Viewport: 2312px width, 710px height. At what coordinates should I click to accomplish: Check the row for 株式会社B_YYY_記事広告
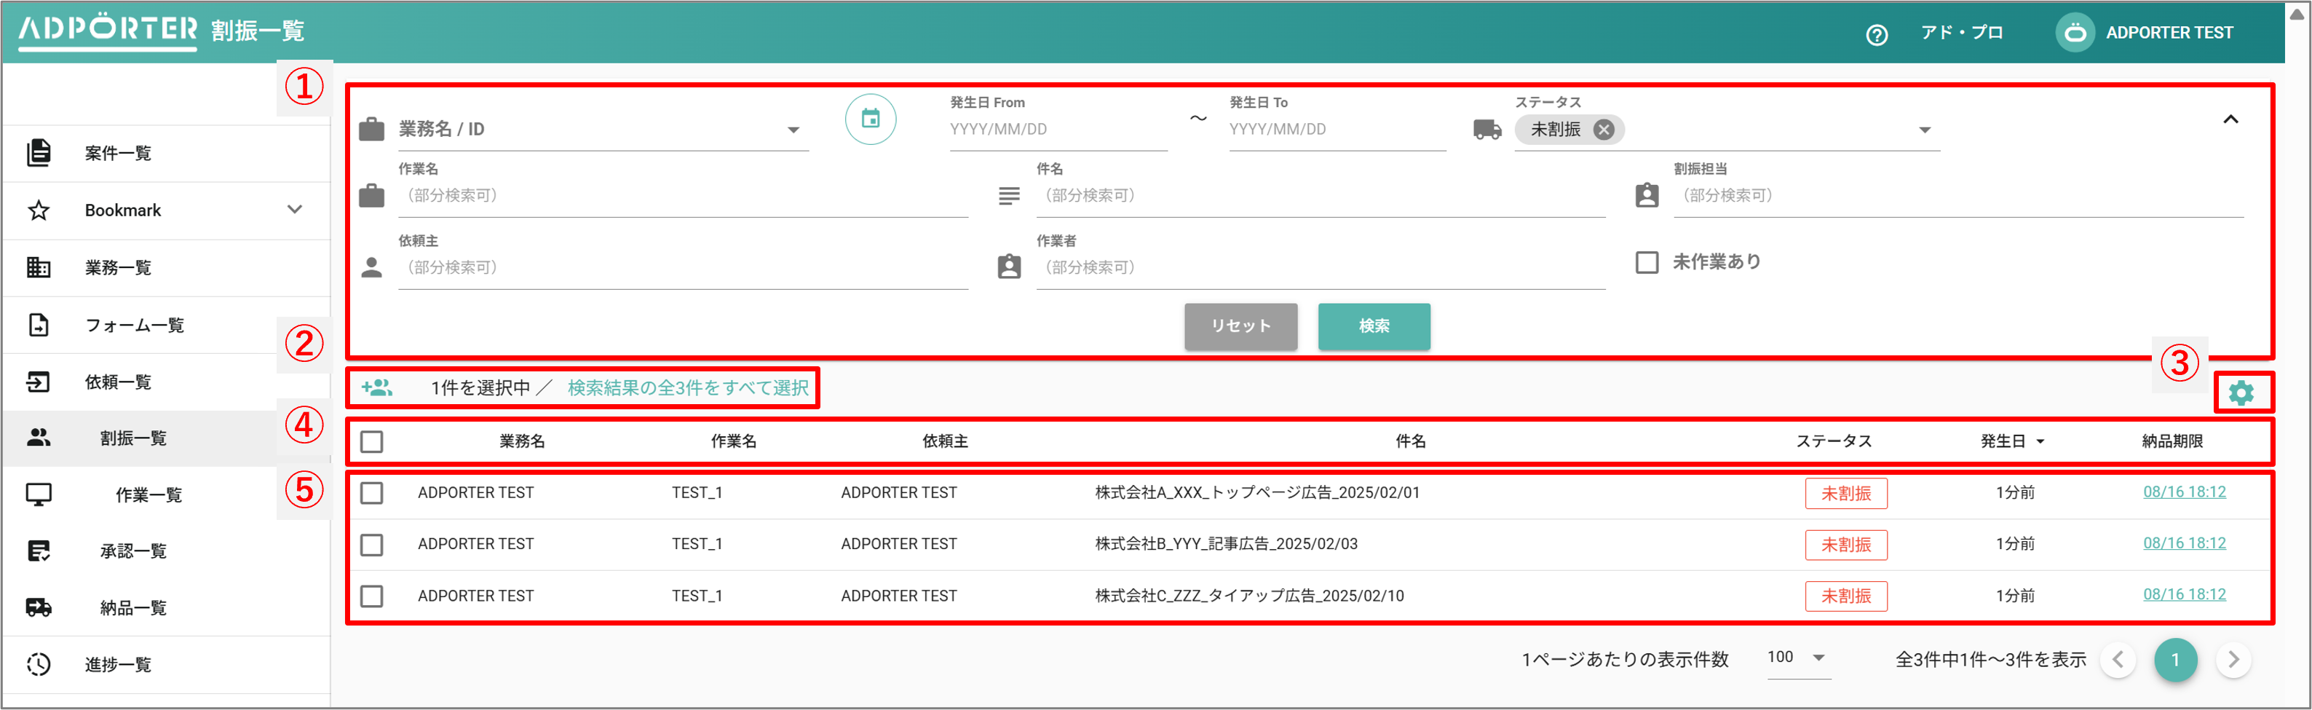[371, 545]
